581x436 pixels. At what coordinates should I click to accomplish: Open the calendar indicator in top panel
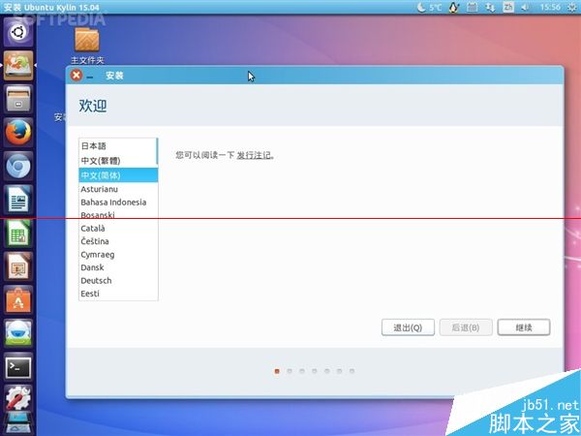(x=472, y=7)
